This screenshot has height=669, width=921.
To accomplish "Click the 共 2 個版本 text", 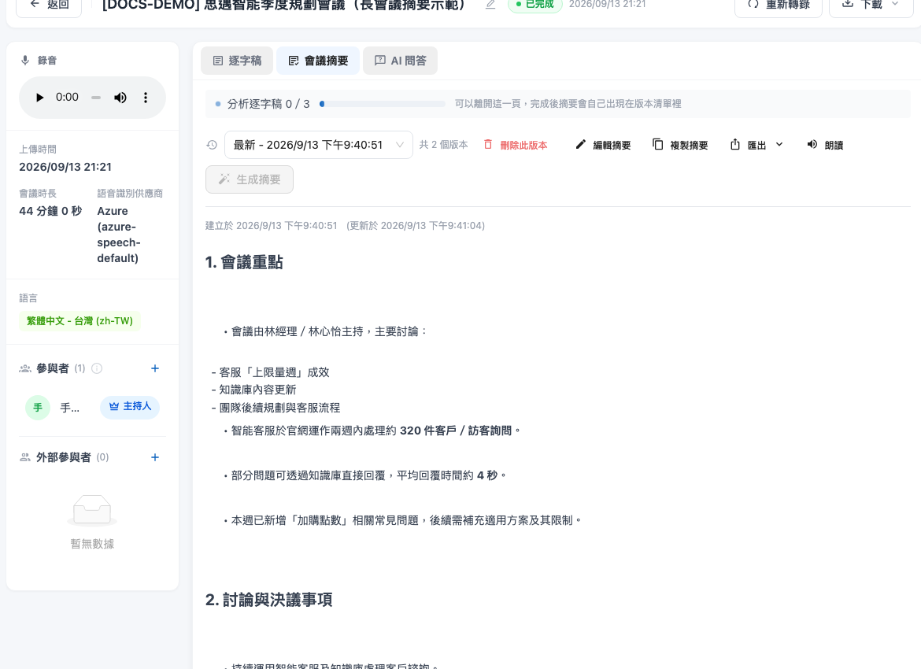I will click(443, 145).
